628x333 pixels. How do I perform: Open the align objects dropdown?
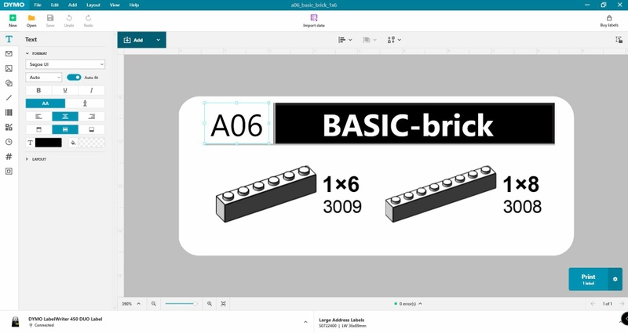coord(345,40)
